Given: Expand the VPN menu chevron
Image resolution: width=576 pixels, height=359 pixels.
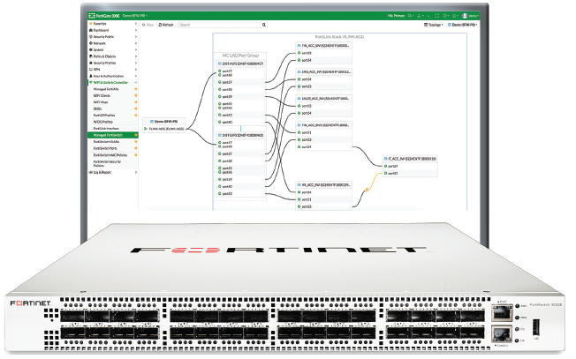Looking at the screenshot, I should [135, 70].
